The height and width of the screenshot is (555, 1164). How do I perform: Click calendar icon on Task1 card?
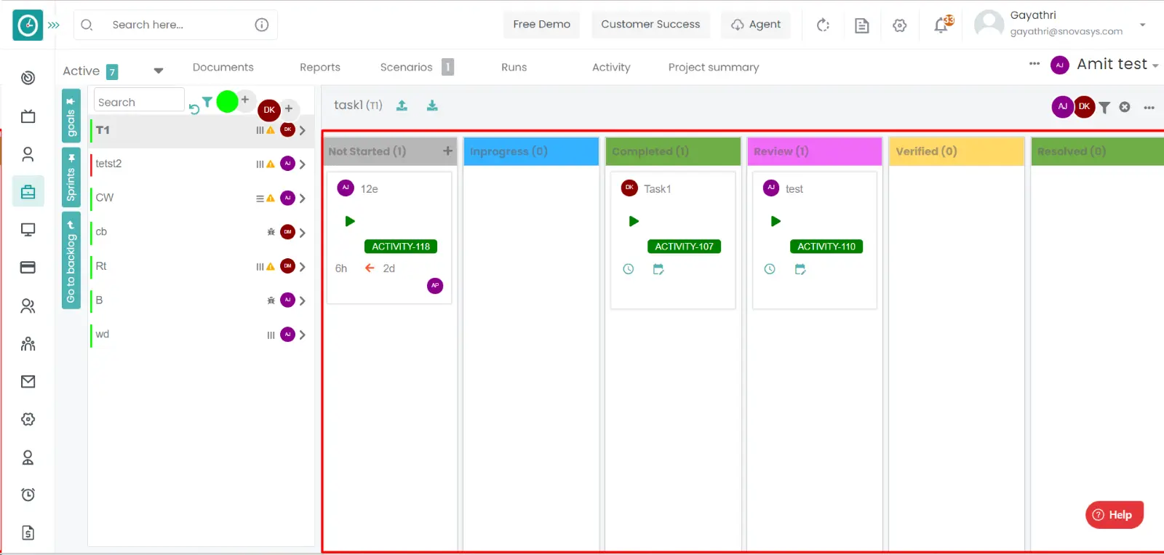pyautogui.click(x=658, y=269)
